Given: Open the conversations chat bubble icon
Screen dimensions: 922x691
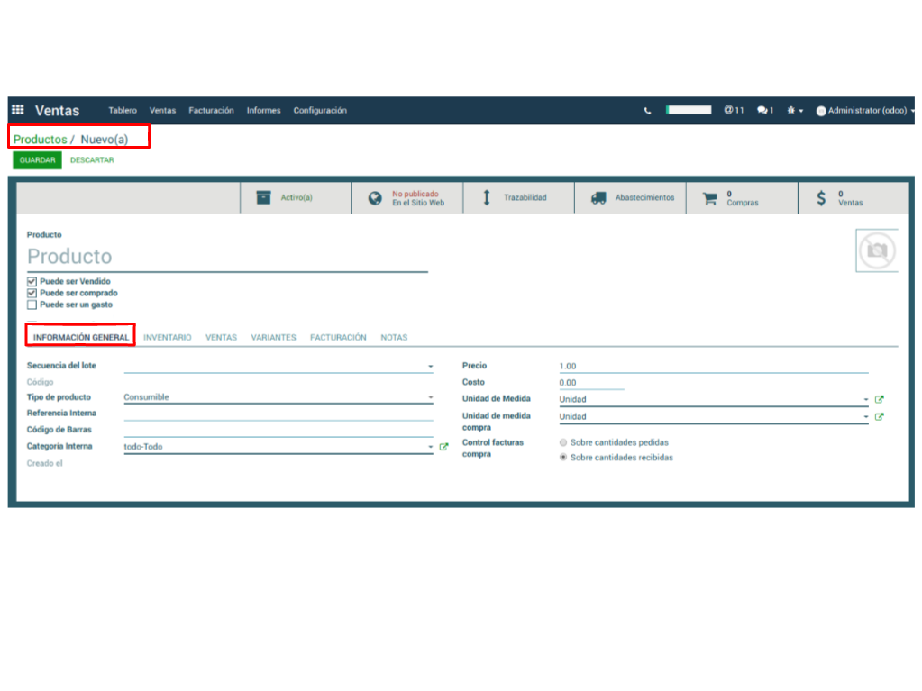Looking at the screenshot, I should point(764,110).
